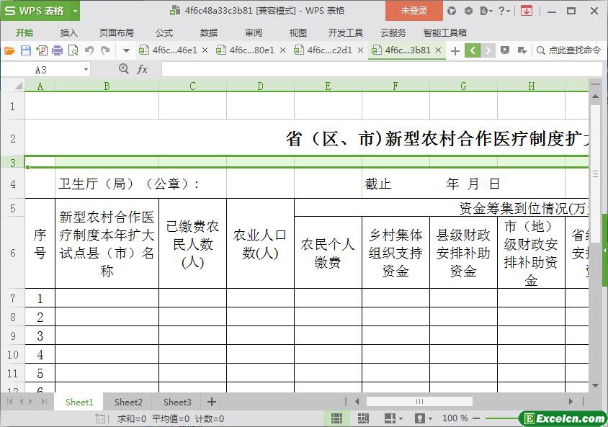Click the tab display mode icon

(505, 50)
